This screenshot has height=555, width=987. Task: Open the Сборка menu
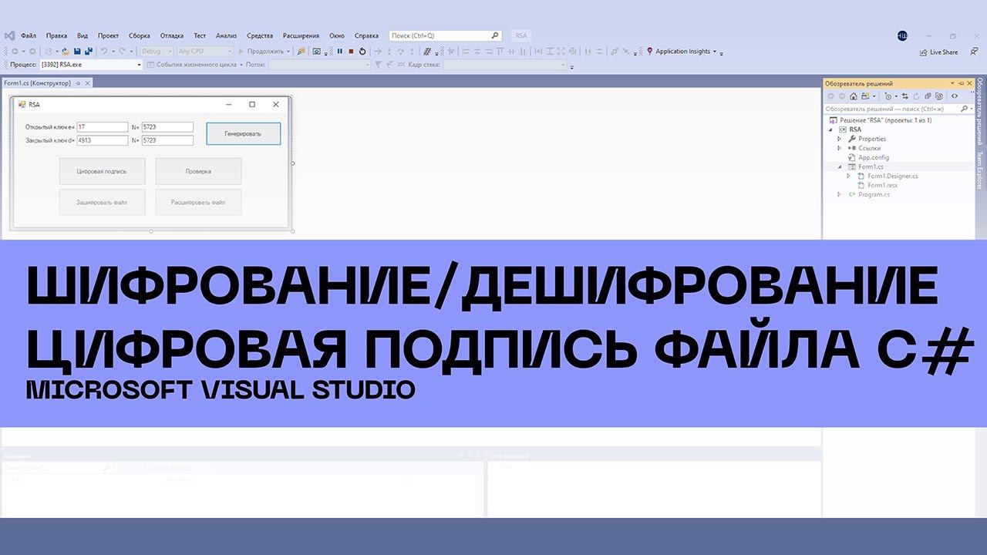click(x=140, y=35)
